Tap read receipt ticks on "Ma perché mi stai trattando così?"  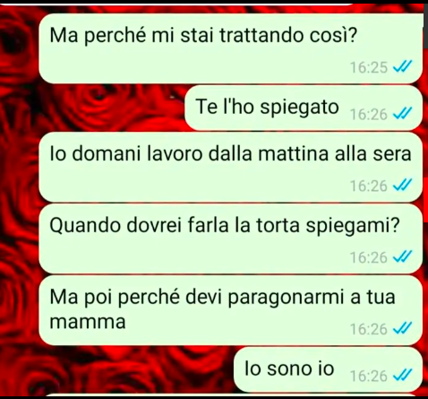[402, 66]
